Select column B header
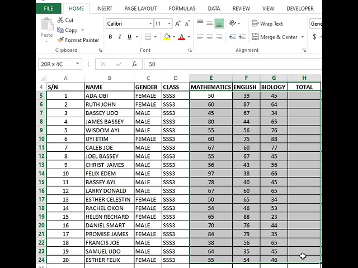 (110, 78)
